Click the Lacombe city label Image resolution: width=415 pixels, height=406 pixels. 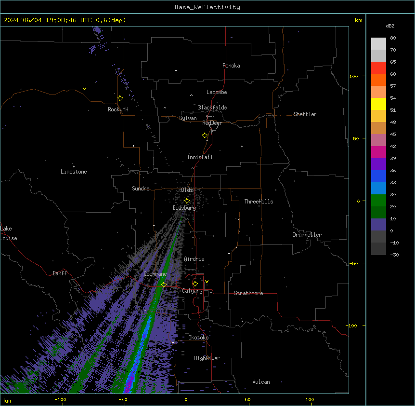[217, 92]
